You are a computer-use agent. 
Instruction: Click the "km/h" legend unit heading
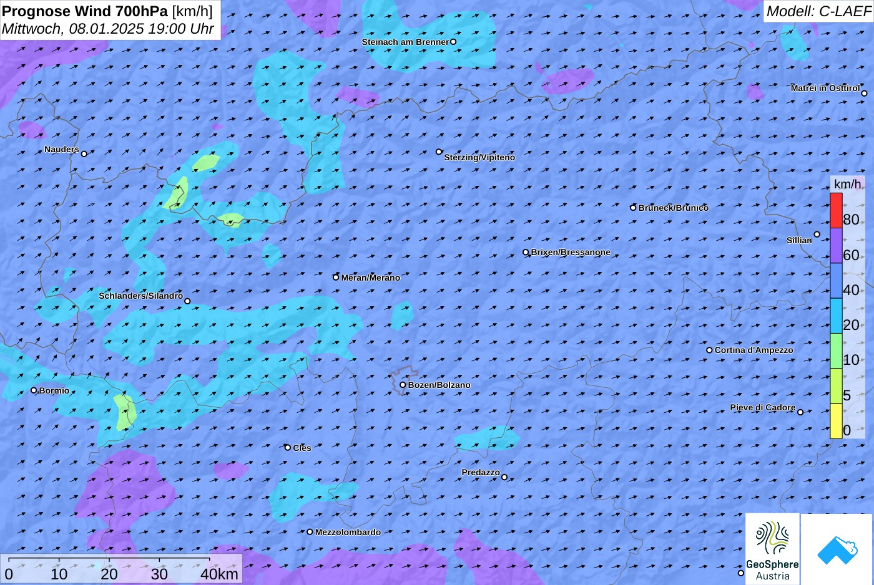click(848, 184)
